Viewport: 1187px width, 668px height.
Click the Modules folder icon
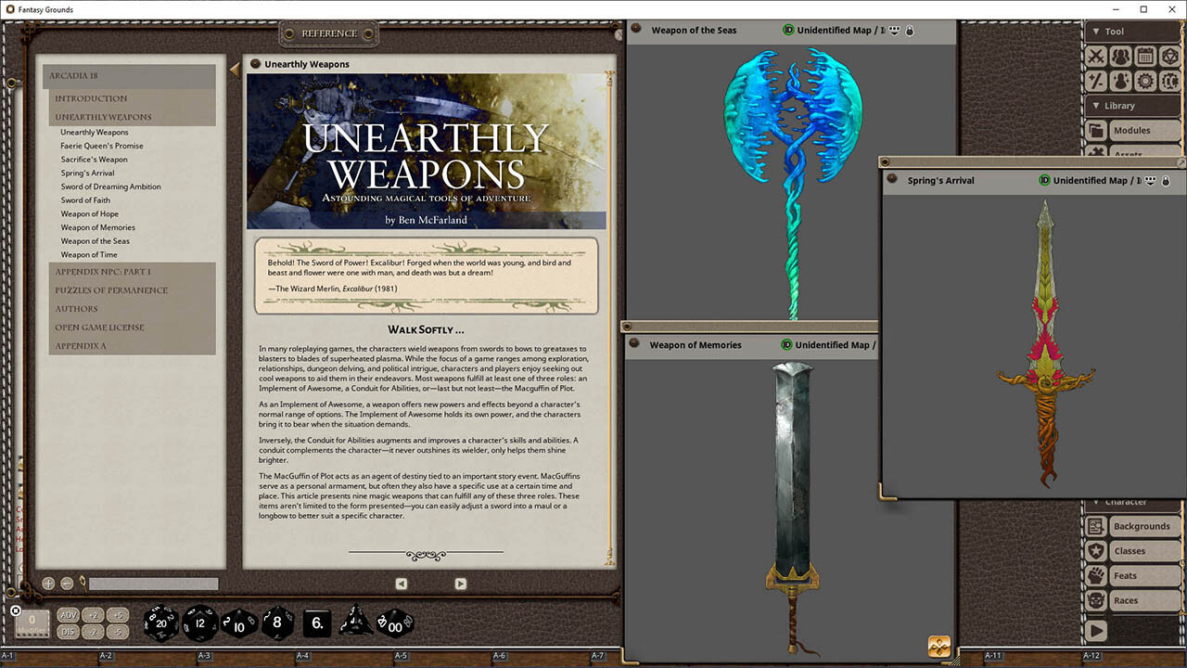pyautogui.click(x=1096, y=131)
